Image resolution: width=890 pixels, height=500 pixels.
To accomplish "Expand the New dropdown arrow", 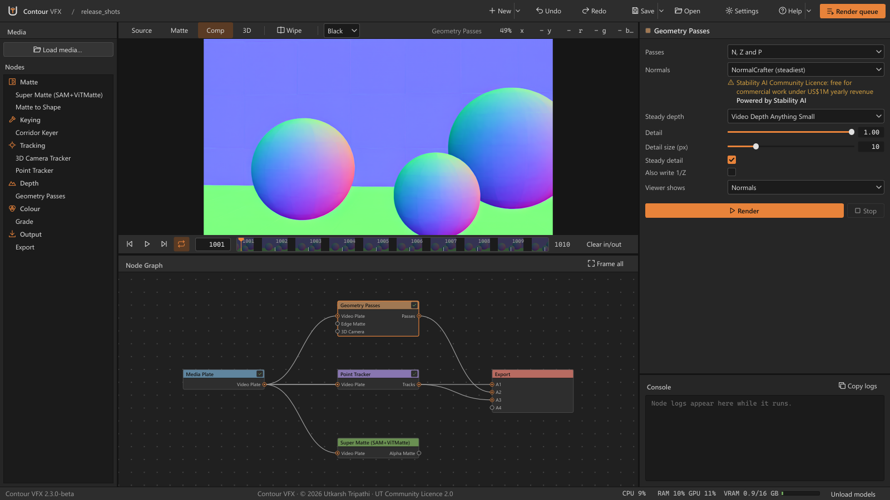I will pos(518,11).
